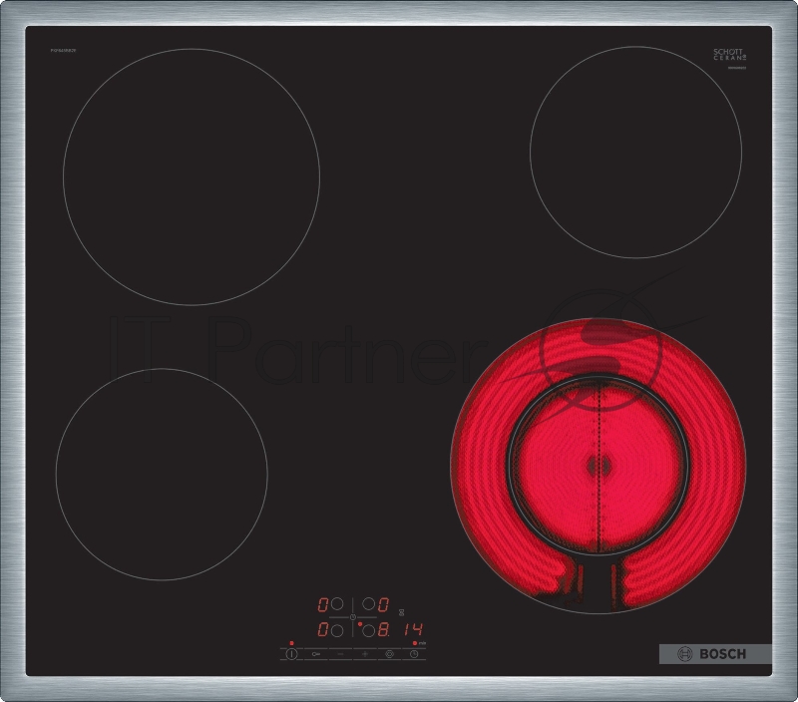Image resolution: width=798 pixels, height=702 pixels.
Task: Tap the childproof lock key symbol
Action: click(x=317, y=655)
